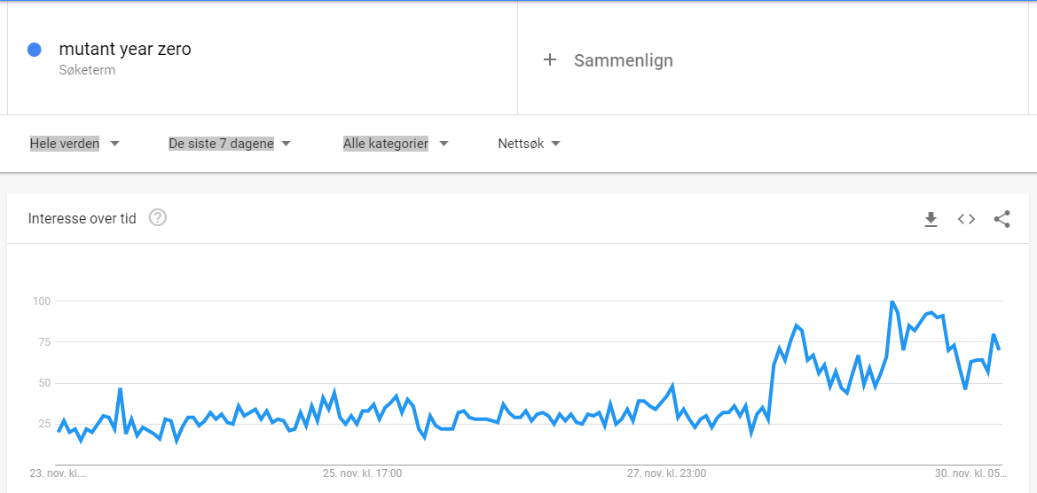Viewport: 1037px width, 493px height.
Task: Share the Interesse over tid chart
Action: point(1002,219)
